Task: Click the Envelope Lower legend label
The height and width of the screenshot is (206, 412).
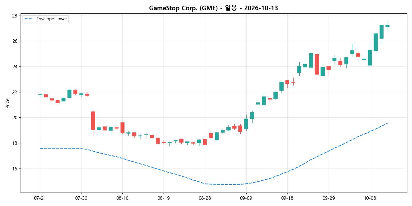Action: (51, 19)
